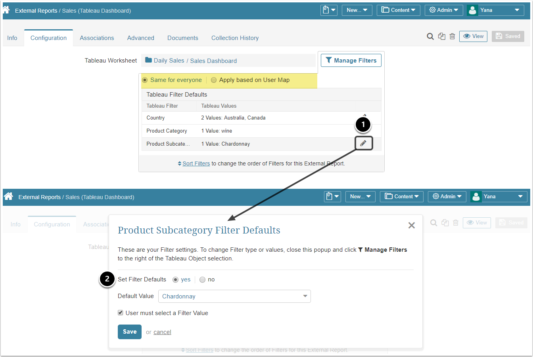
Task: Click the undimmed Sort Filters link
Action: [196, 163]
